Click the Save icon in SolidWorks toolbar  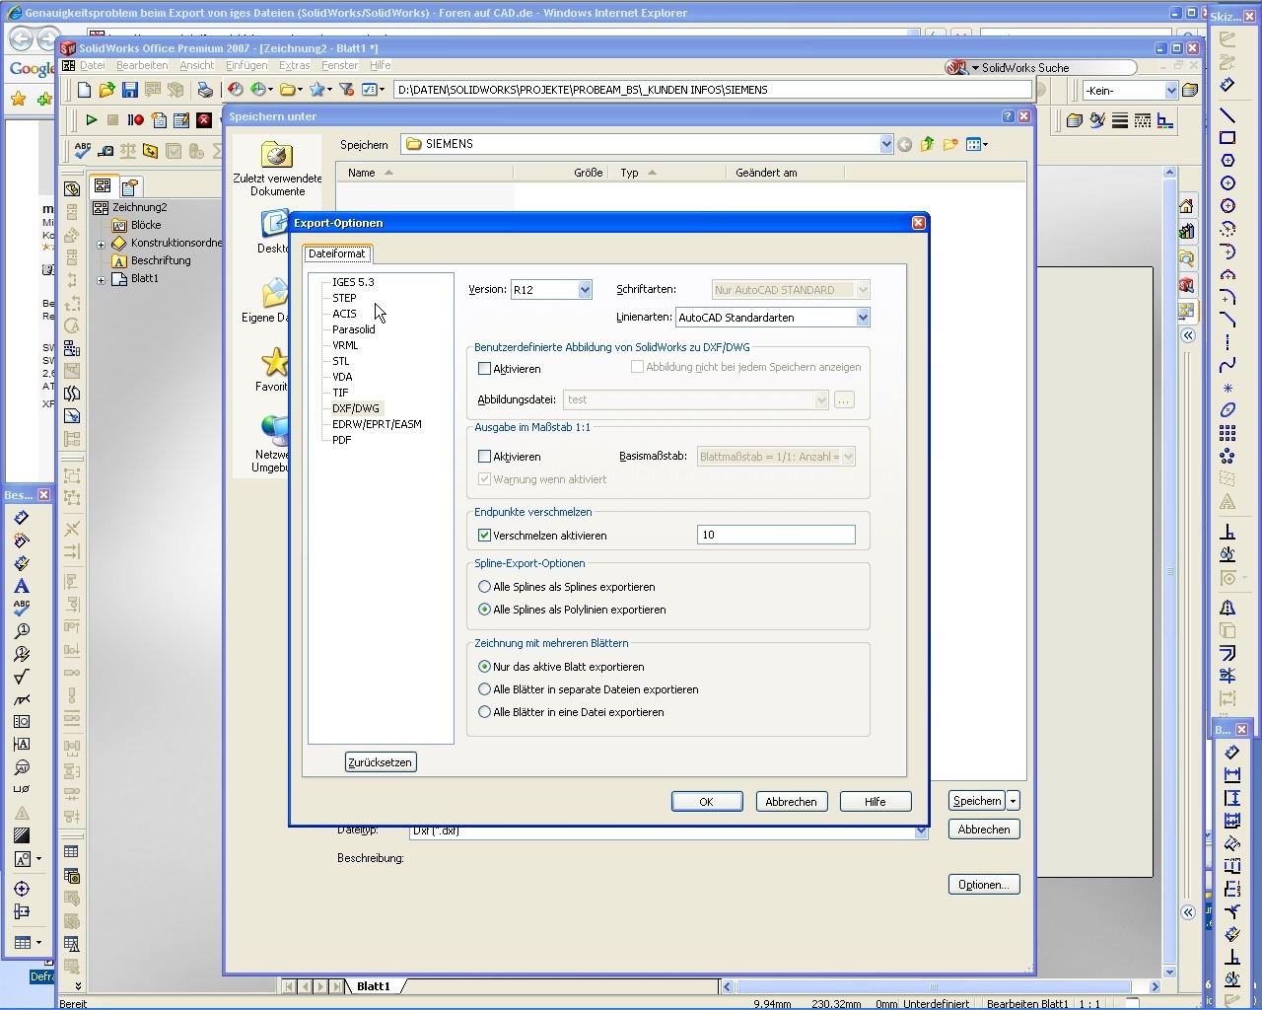(x=129, y=90)
